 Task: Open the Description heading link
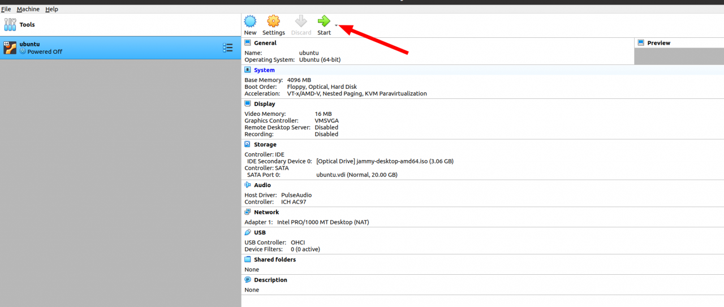click(x=270, y=280)
